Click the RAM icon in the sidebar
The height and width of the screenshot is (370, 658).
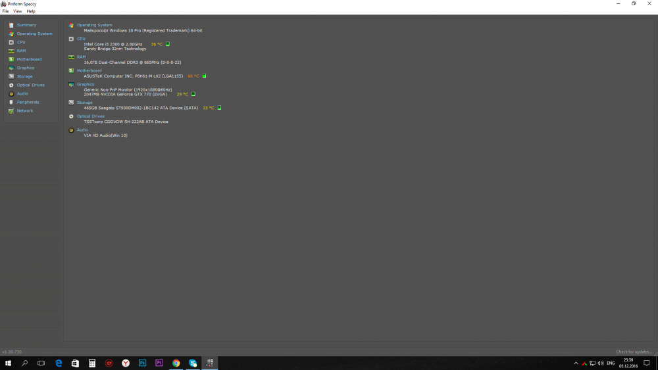click(x=11, y=51)
